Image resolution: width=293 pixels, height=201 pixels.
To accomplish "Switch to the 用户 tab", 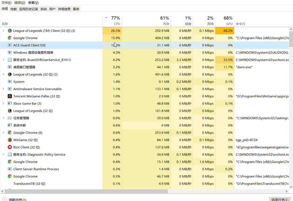I will click(x=52, y=9).
